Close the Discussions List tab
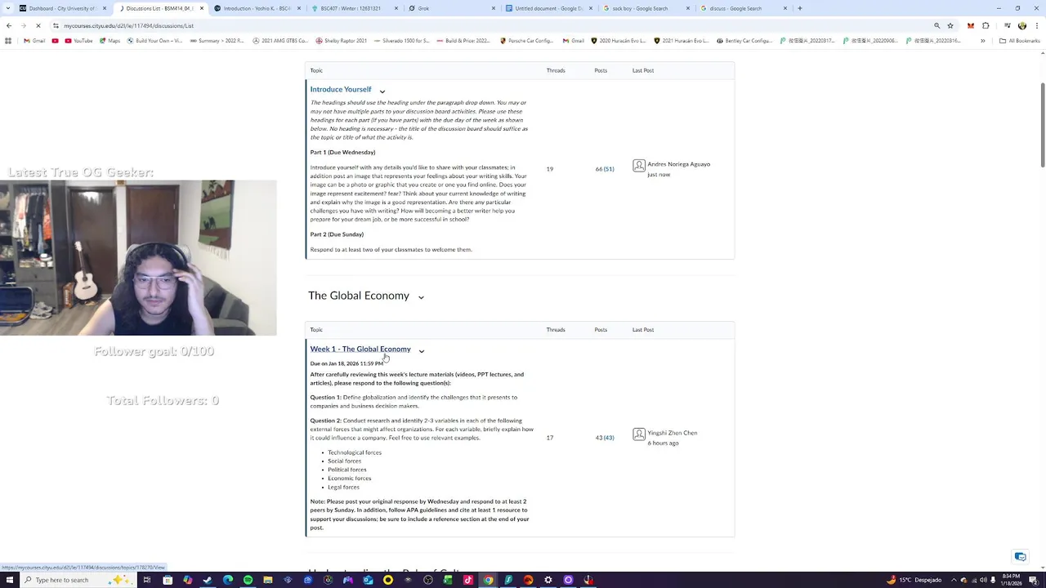Viewport: 1046px width, 588px height. (x=201, y=8)
